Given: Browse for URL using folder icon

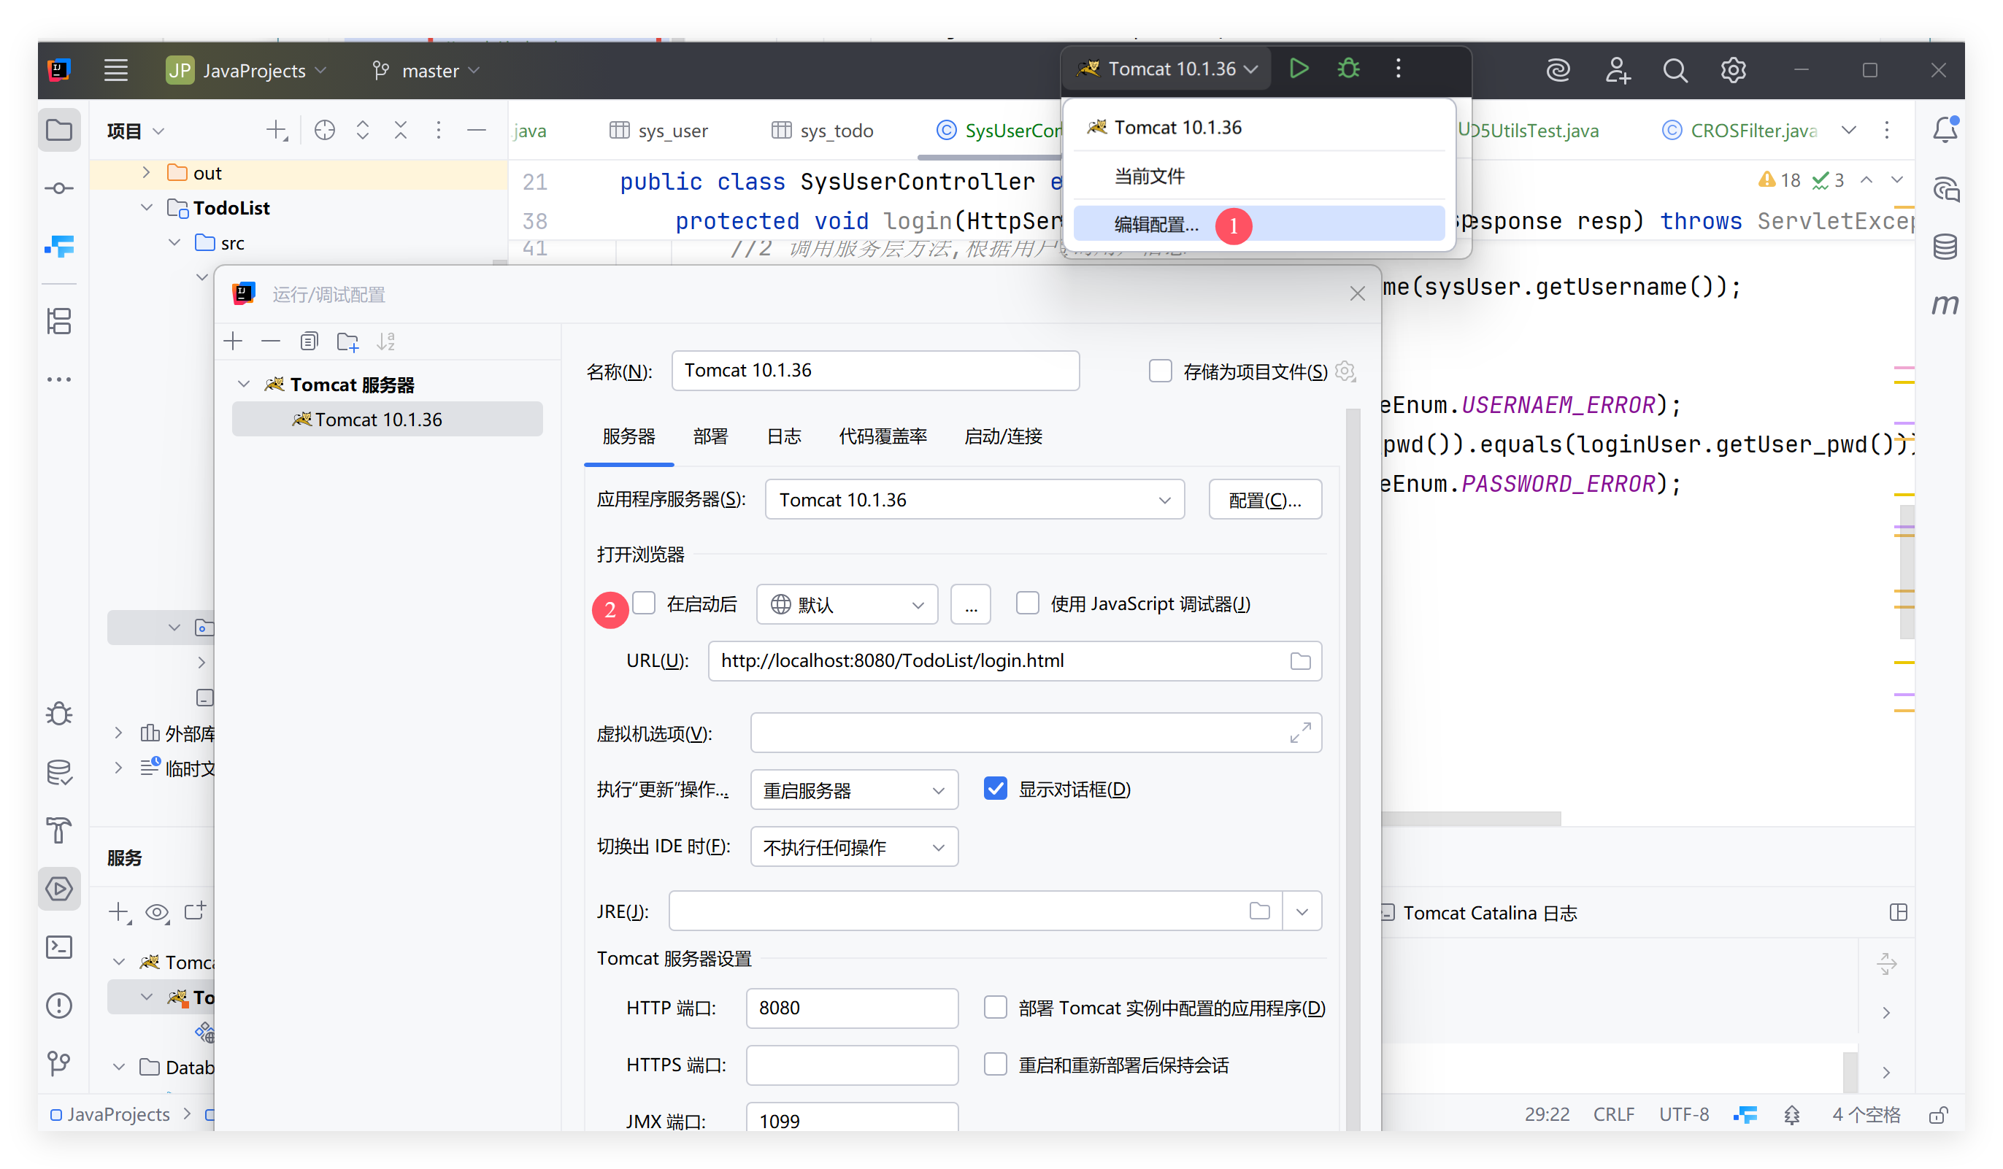Looking at the screenshot, I should [1299, 660].
